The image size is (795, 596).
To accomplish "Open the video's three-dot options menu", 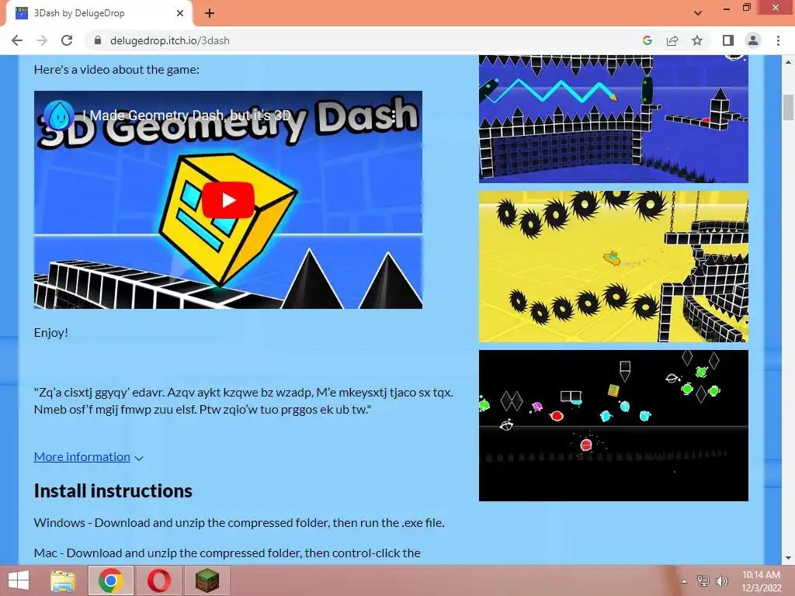I will [394, 116].
